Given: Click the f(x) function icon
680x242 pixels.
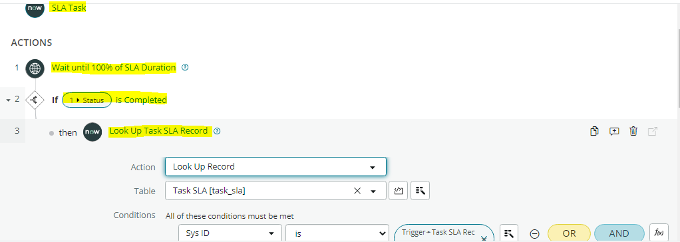Looking at the screenshot, I should (659, 233).
